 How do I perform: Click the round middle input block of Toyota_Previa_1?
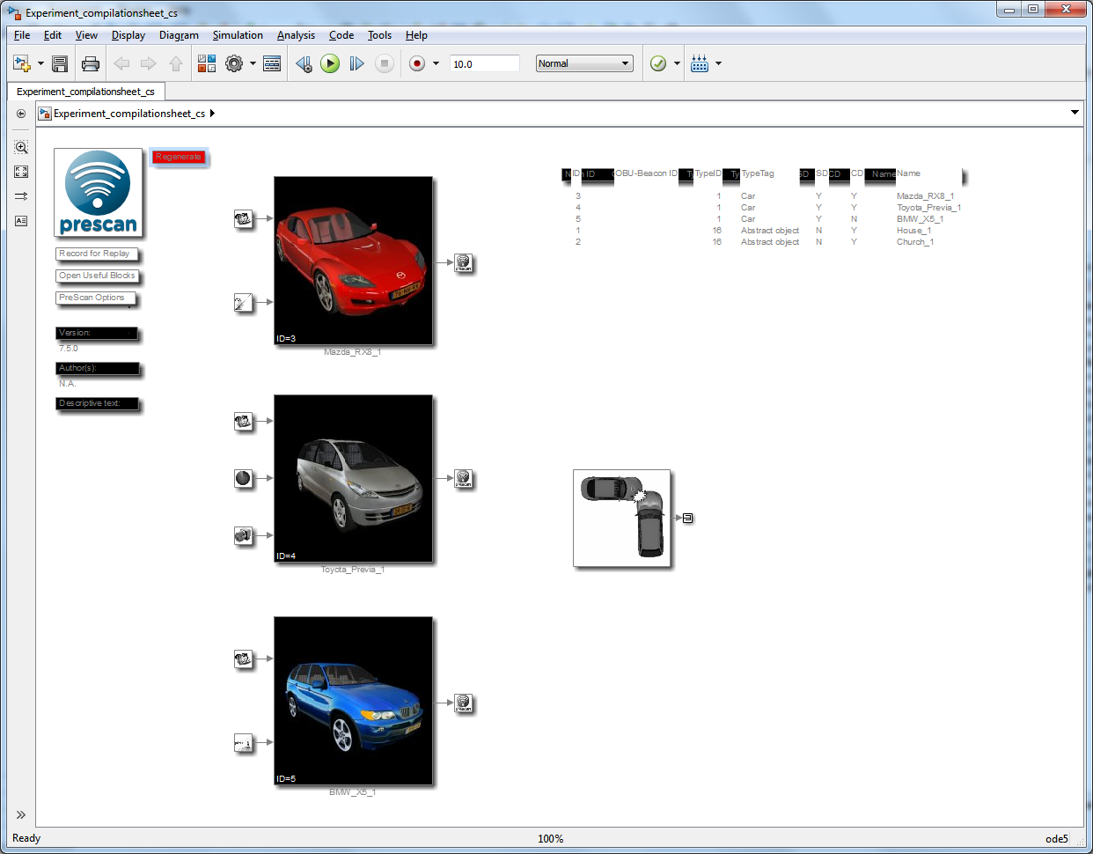[244, 478]
